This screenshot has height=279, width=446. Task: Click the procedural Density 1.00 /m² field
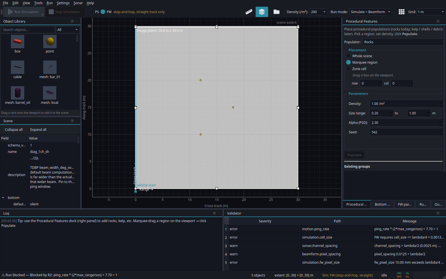click(x=406, y=104)
